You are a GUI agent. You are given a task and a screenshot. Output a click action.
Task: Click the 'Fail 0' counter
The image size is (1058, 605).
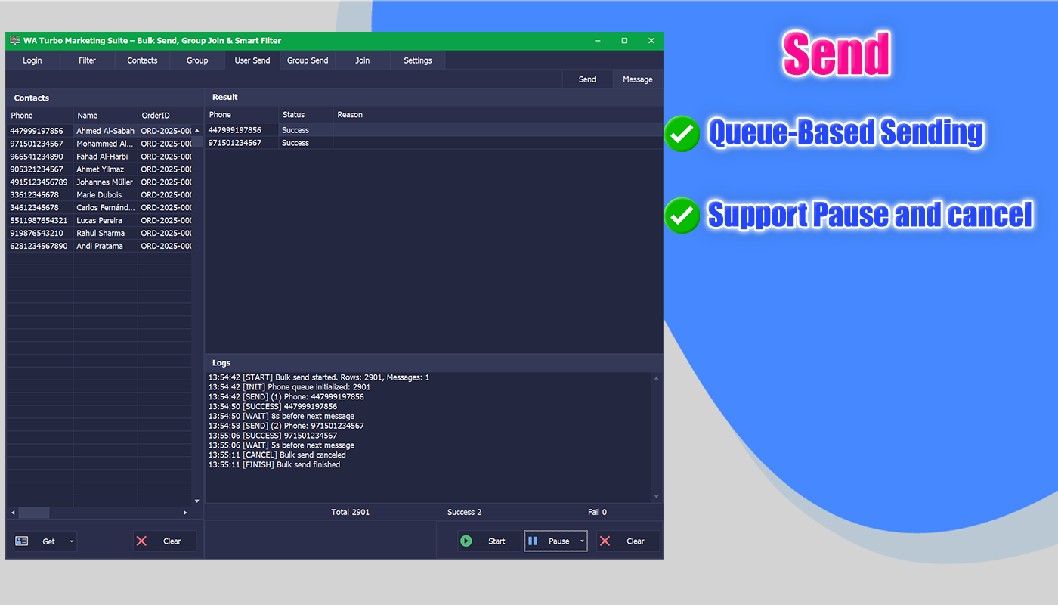[597, 513]
